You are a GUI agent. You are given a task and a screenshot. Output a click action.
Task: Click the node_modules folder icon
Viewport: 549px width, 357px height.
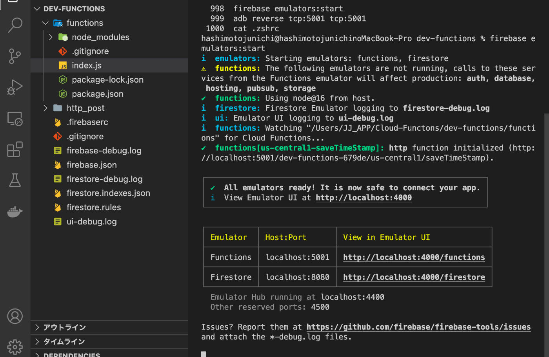pyautogui.click(x=63, y=37)
